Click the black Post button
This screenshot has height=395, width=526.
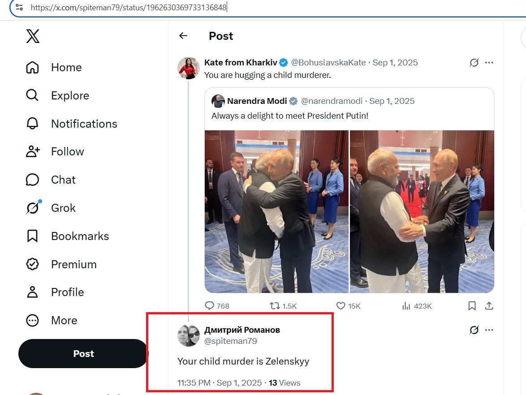coord(83,353)
